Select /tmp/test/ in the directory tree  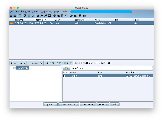coord(22,68)
